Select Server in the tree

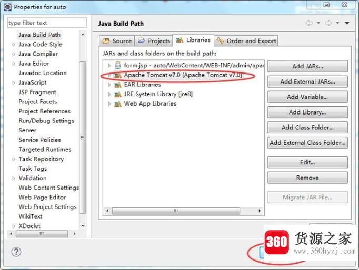pyautogui.click(x=27, y=130)
